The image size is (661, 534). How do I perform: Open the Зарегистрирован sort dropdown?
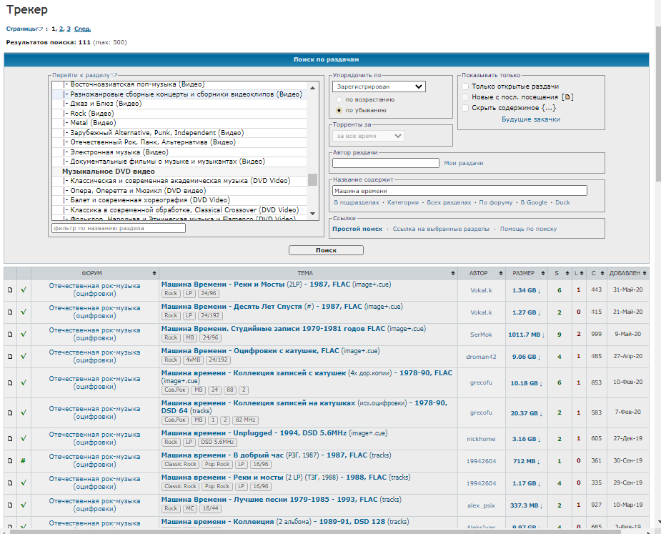coord(379,86)
